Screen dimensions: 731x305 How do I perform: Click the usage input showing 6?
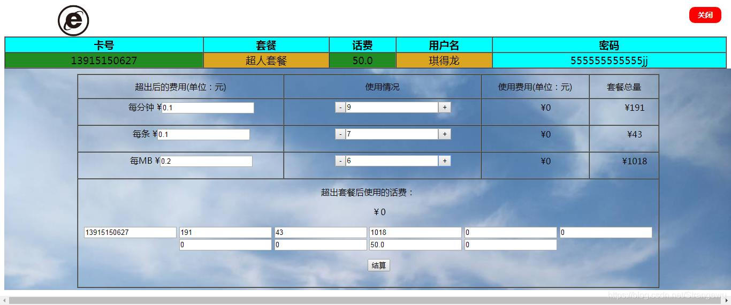click(x=392, y=161)
